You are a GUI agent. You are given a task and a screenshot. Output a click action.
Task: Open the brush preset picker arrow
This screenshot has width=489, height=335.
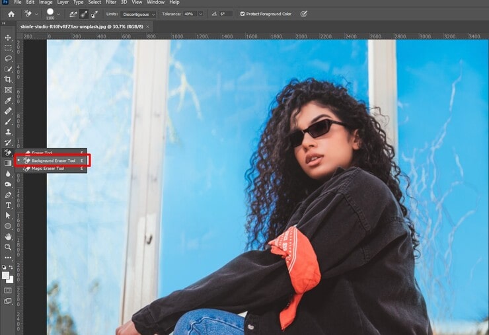(58, 15)
